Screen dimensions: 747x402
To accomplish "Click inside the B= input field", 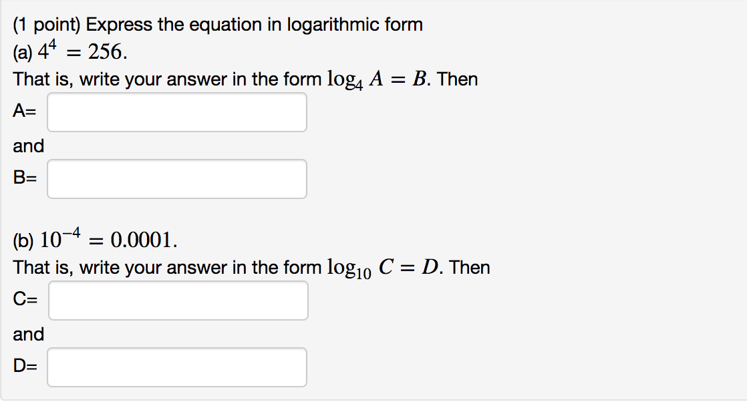I will click(x=176, y=178).
